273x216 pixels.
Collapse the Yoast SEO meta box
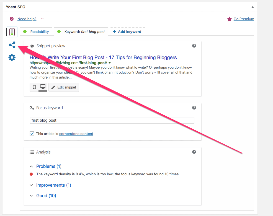tap(253, 7)
